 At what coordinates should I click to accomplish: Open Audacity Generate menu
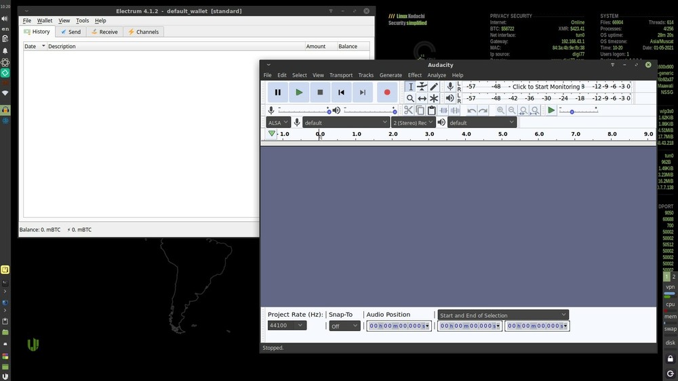pyautogui.click(x=391, y=75)
